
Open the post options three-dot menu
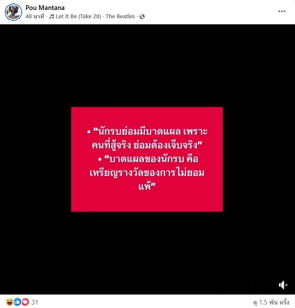tap(282, 11)
